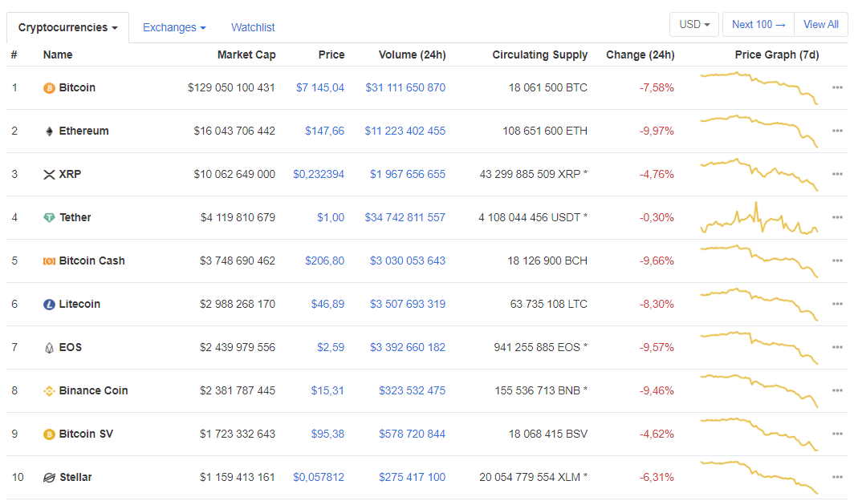854x501 pixels.
Task: Click the XRP logo icon
Action: [x=49, y=175]
